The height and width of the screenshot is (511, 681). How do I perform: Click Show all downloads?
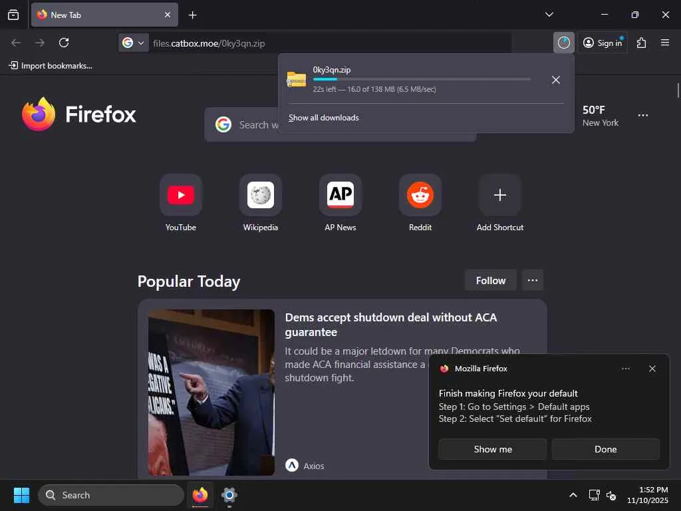point(324,118)
